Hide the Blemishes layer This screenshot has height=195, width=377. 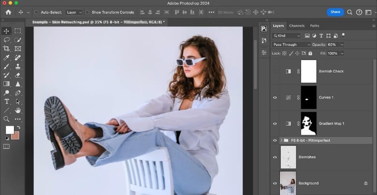pos(275,157)
